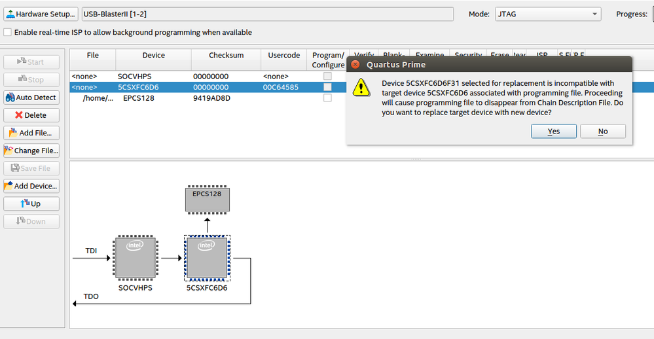The height and width of the screenshot is (339, 654).
Task: Click SOCVHPS checksum 00000000 cell
Action: coord(211,77)
